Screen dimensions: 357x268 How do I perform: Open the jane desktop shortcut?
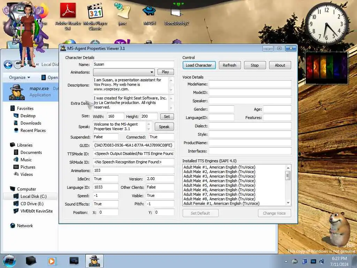pos(122,14)
